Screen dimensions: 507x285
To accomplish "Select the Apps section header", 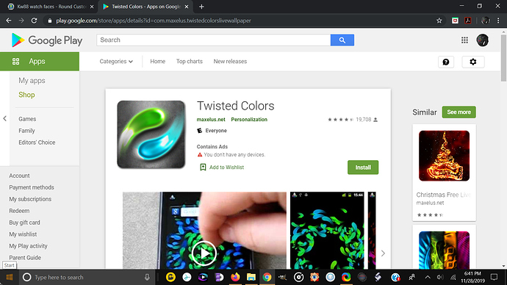I will 40,62.
